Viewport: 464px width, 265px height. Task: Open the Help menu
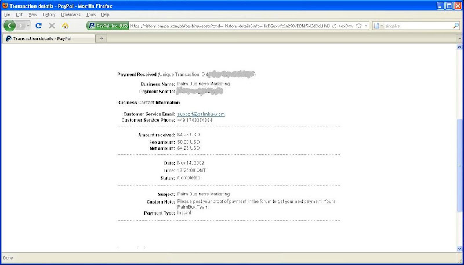105,14
